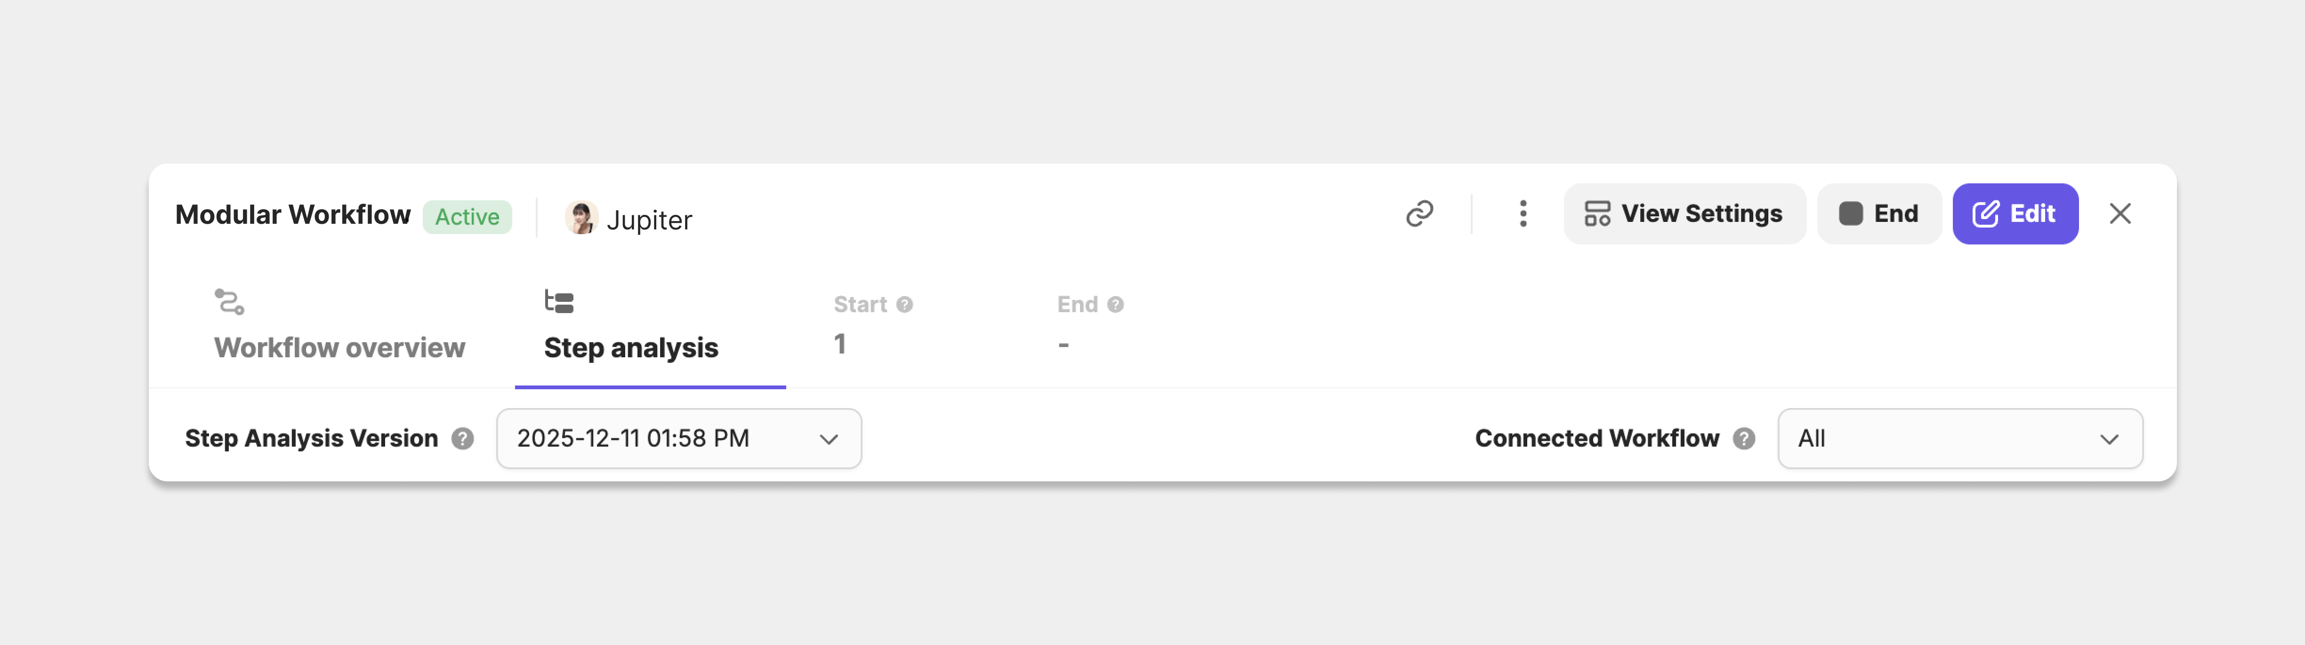Click the End metric help icon
The image size is (2305, 645).
tap(1115, 305)
